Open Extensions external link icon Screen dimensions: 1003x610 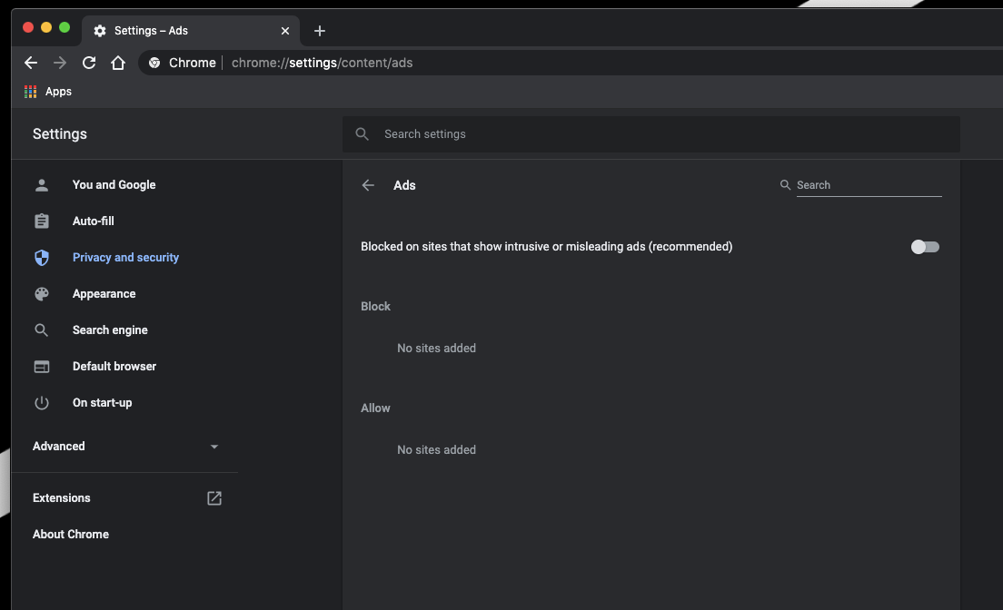(x=214, y=498)
